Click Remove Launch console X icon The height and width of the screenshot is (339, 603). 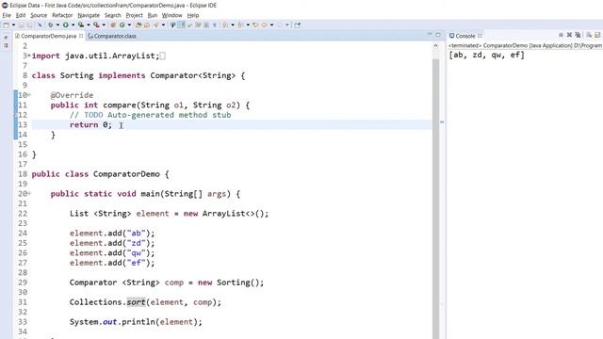pos(569,35)
